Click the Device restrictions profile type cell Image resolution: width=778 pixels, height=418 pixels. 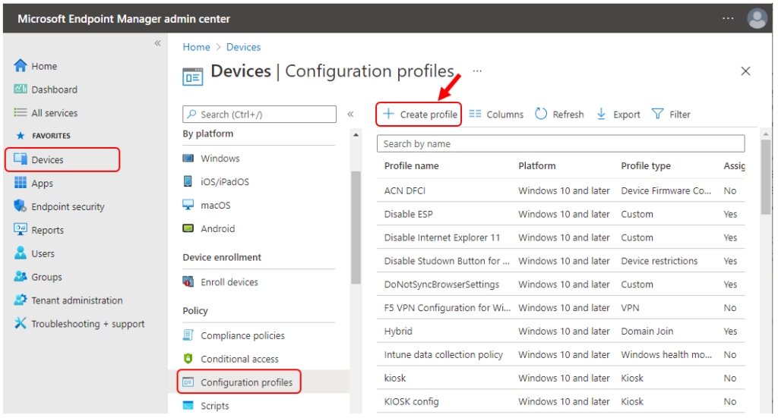point(659,261)
